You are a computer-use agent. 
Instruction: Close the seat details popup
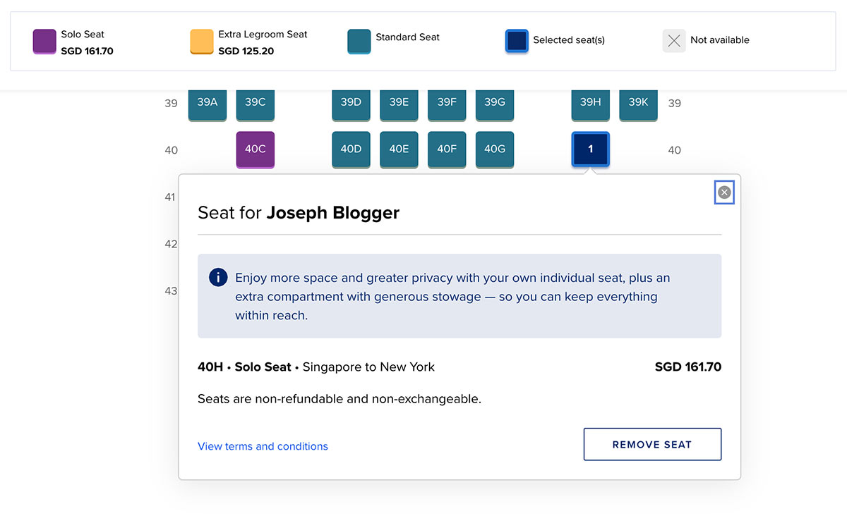click(724, 192)
